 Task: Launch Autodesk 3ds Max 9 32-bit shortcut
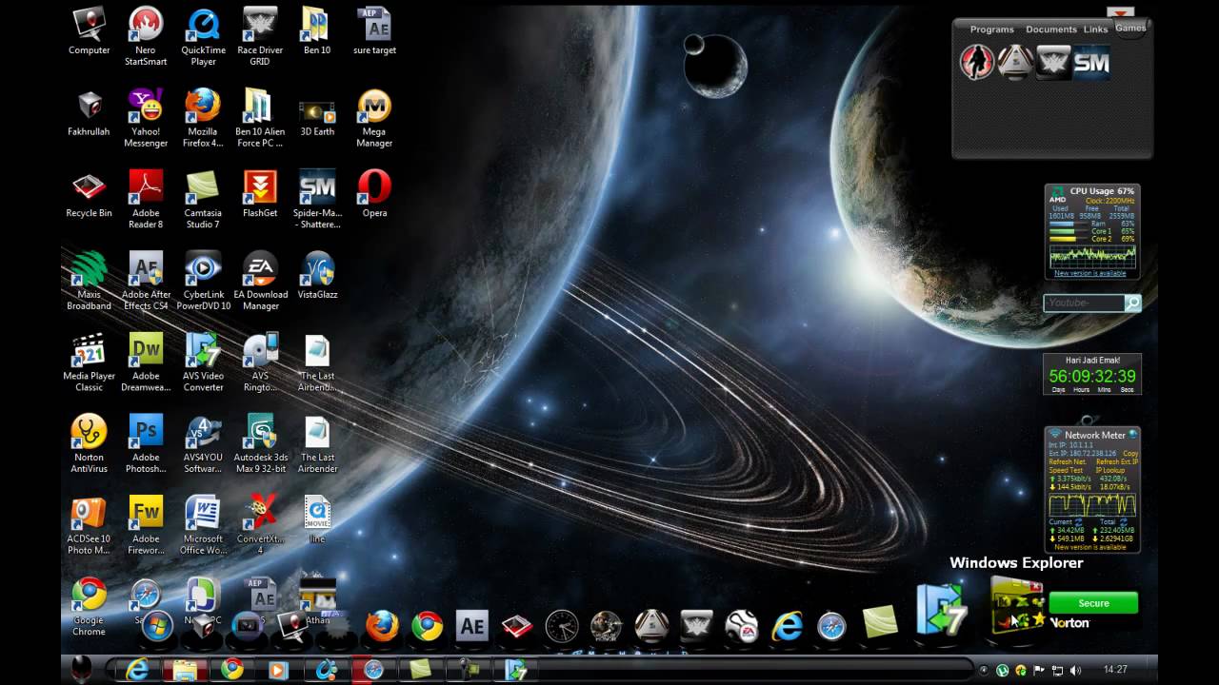click(x=260, y=445)
